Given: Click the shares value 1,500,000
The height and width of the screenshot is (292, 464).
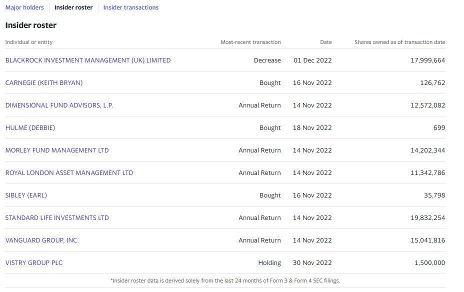Looking at the screenshot, I should tap(429, 262).
